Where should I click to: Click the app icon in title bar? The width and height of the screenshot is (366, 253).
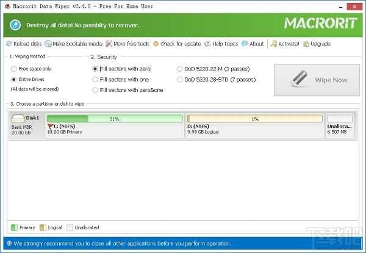(x=8, y=6)
